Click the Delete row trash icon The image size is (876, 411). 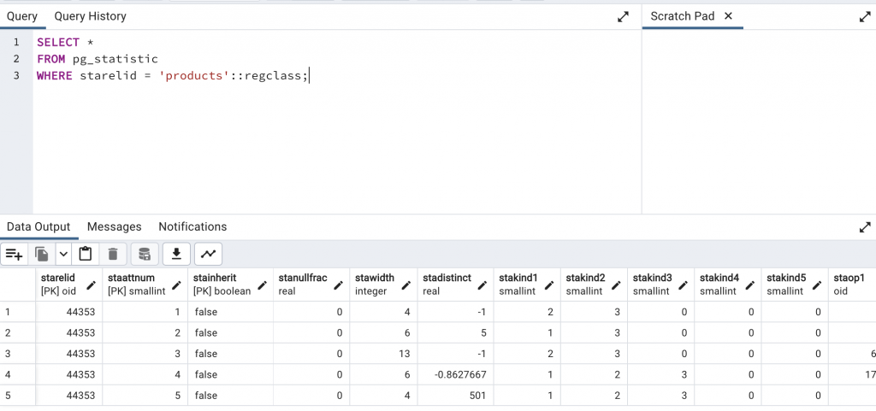coord(112,254)
